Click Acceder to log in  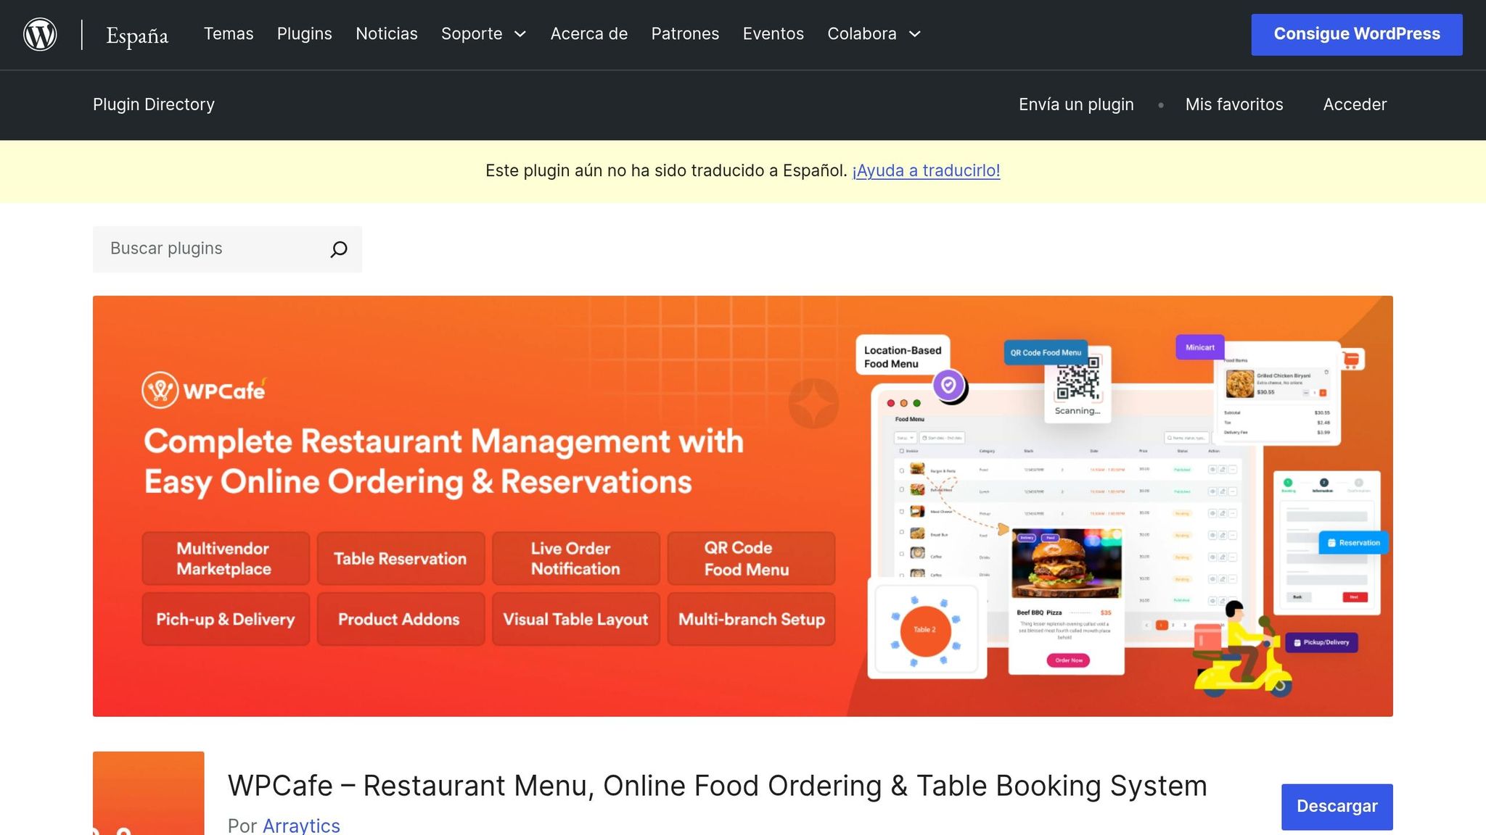1355,104
